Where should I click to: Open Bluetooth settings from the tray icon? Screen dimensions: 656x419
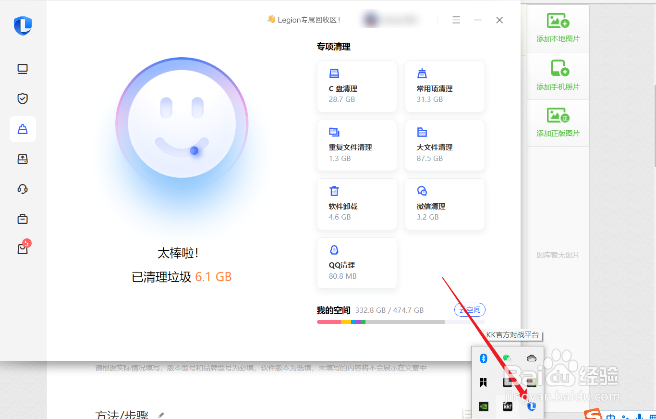coord(484,358)
